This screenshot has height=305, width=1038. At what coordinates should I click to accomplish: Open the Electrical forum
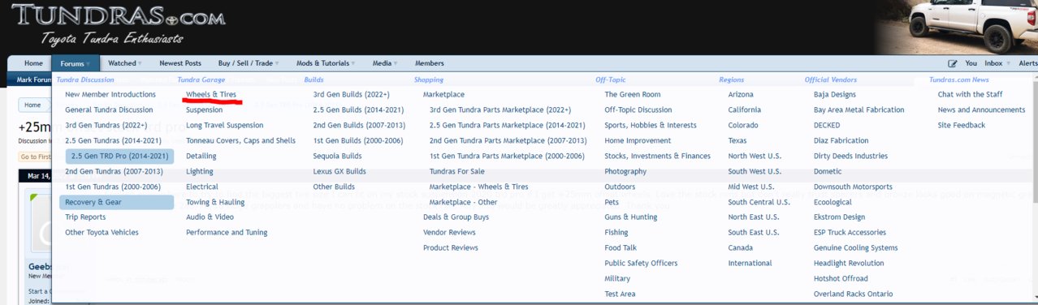point(202,187)
